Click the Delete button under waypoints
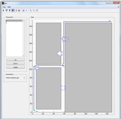 [16, 67]
